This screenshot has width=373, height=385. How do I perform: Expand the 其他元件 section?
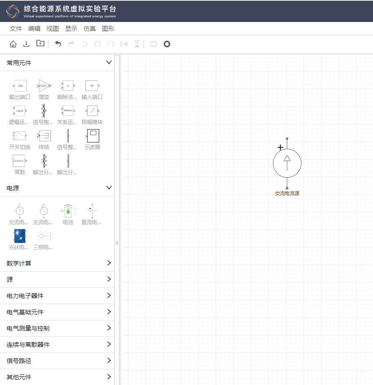pos(109,377)
